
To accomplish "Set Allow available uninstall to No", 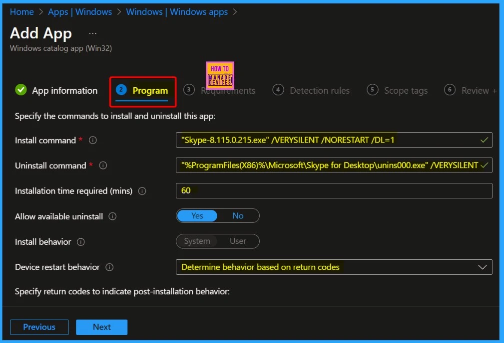I will [238, 215].
